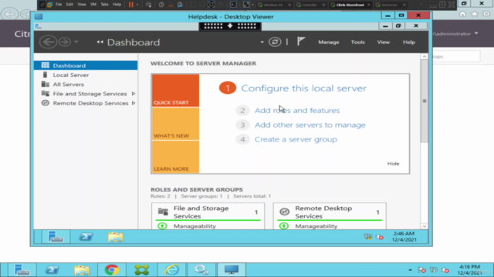Click network icon in inner session system tray

(368, 237)
